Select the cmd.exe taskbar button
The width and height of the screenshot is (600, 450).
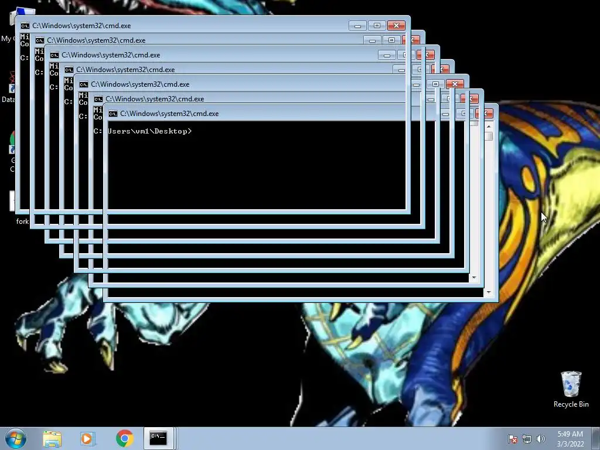pyautogui.click(x=158, y=438)
